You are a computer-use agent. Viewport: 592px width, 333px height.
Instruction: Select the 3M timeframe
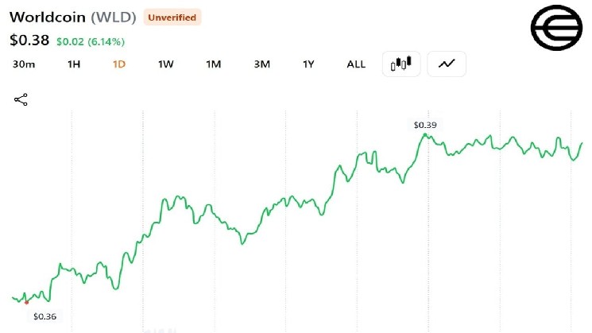pyautogui.click(x=262, y=64)
